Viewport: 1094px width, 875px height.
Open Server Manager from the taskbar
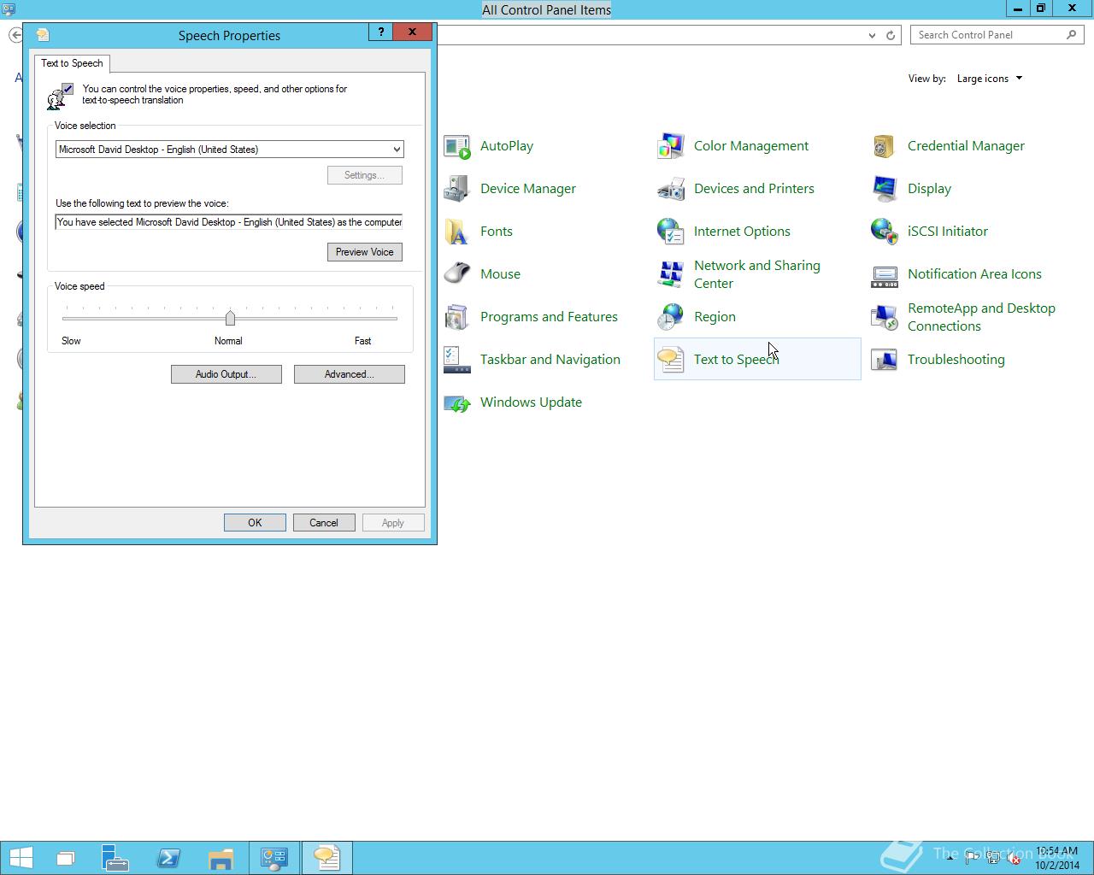click(115, 858)
